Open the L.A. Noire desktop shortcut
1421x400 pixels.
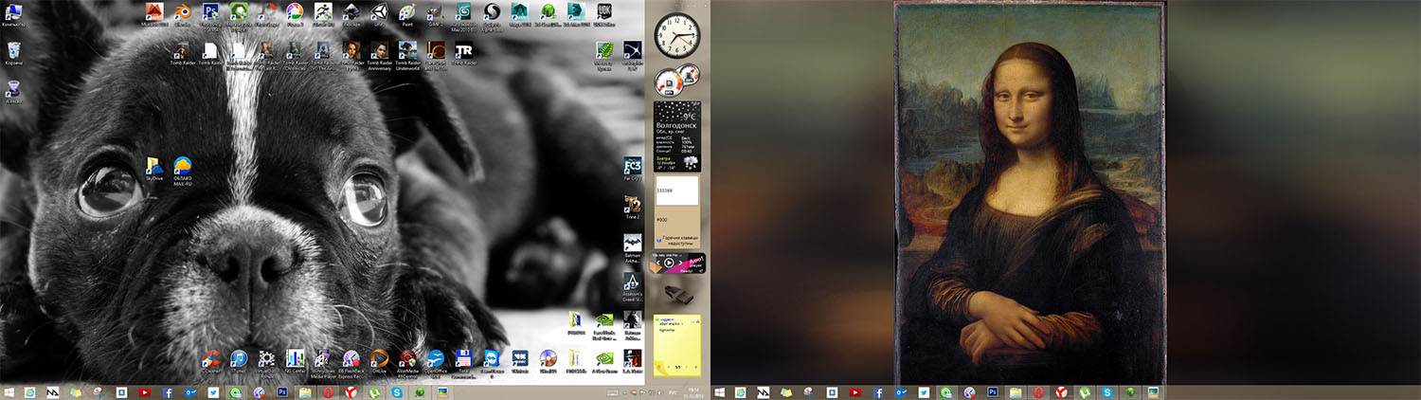[633, 361]
